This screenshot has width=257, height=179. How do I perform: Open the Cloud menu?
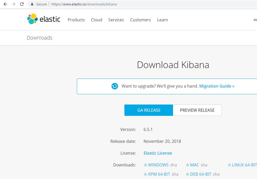pyautogui.click(x=97, y=20)
